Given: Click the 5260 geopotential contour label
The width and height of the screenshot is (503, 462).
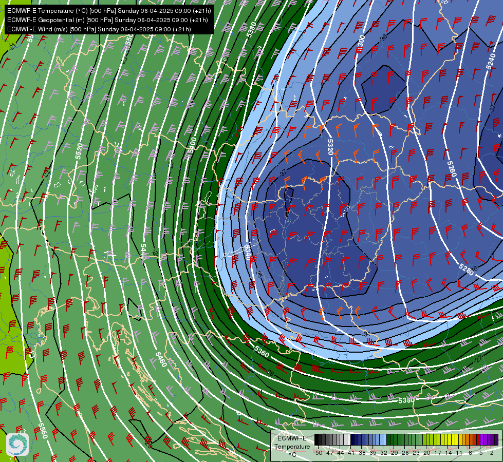Looking at the screenshot, I should [451, 168].
